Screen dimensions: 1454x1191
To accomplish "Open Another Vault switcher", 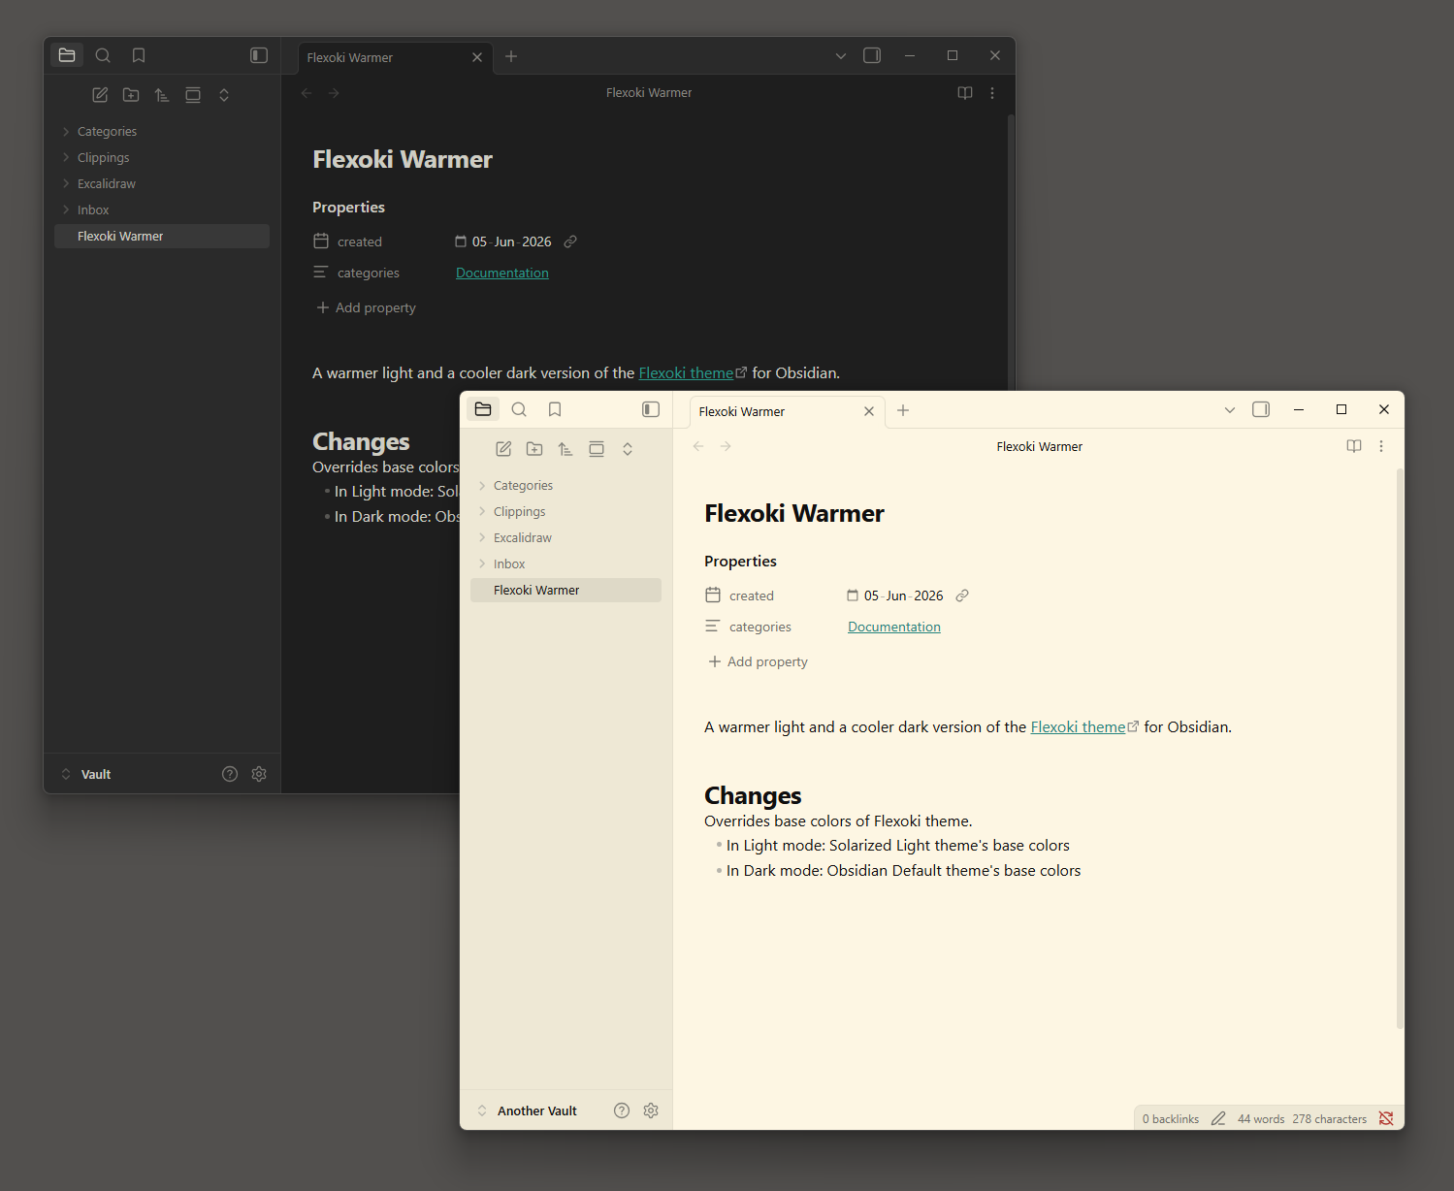I will tap(528, 1111).
